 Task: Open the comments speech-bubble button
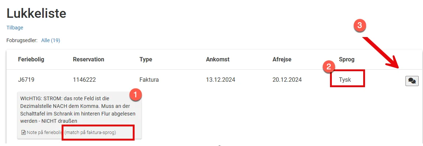point(412,81)
